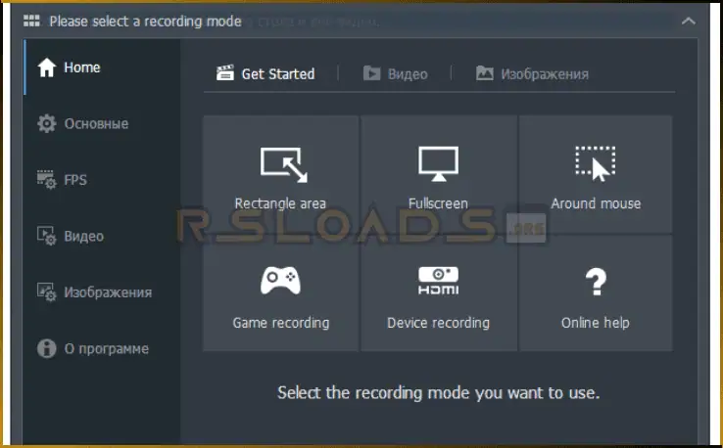Switch to the Видео tab at top
The height and width of the screenshot is (448, 723).
(395, 73)
